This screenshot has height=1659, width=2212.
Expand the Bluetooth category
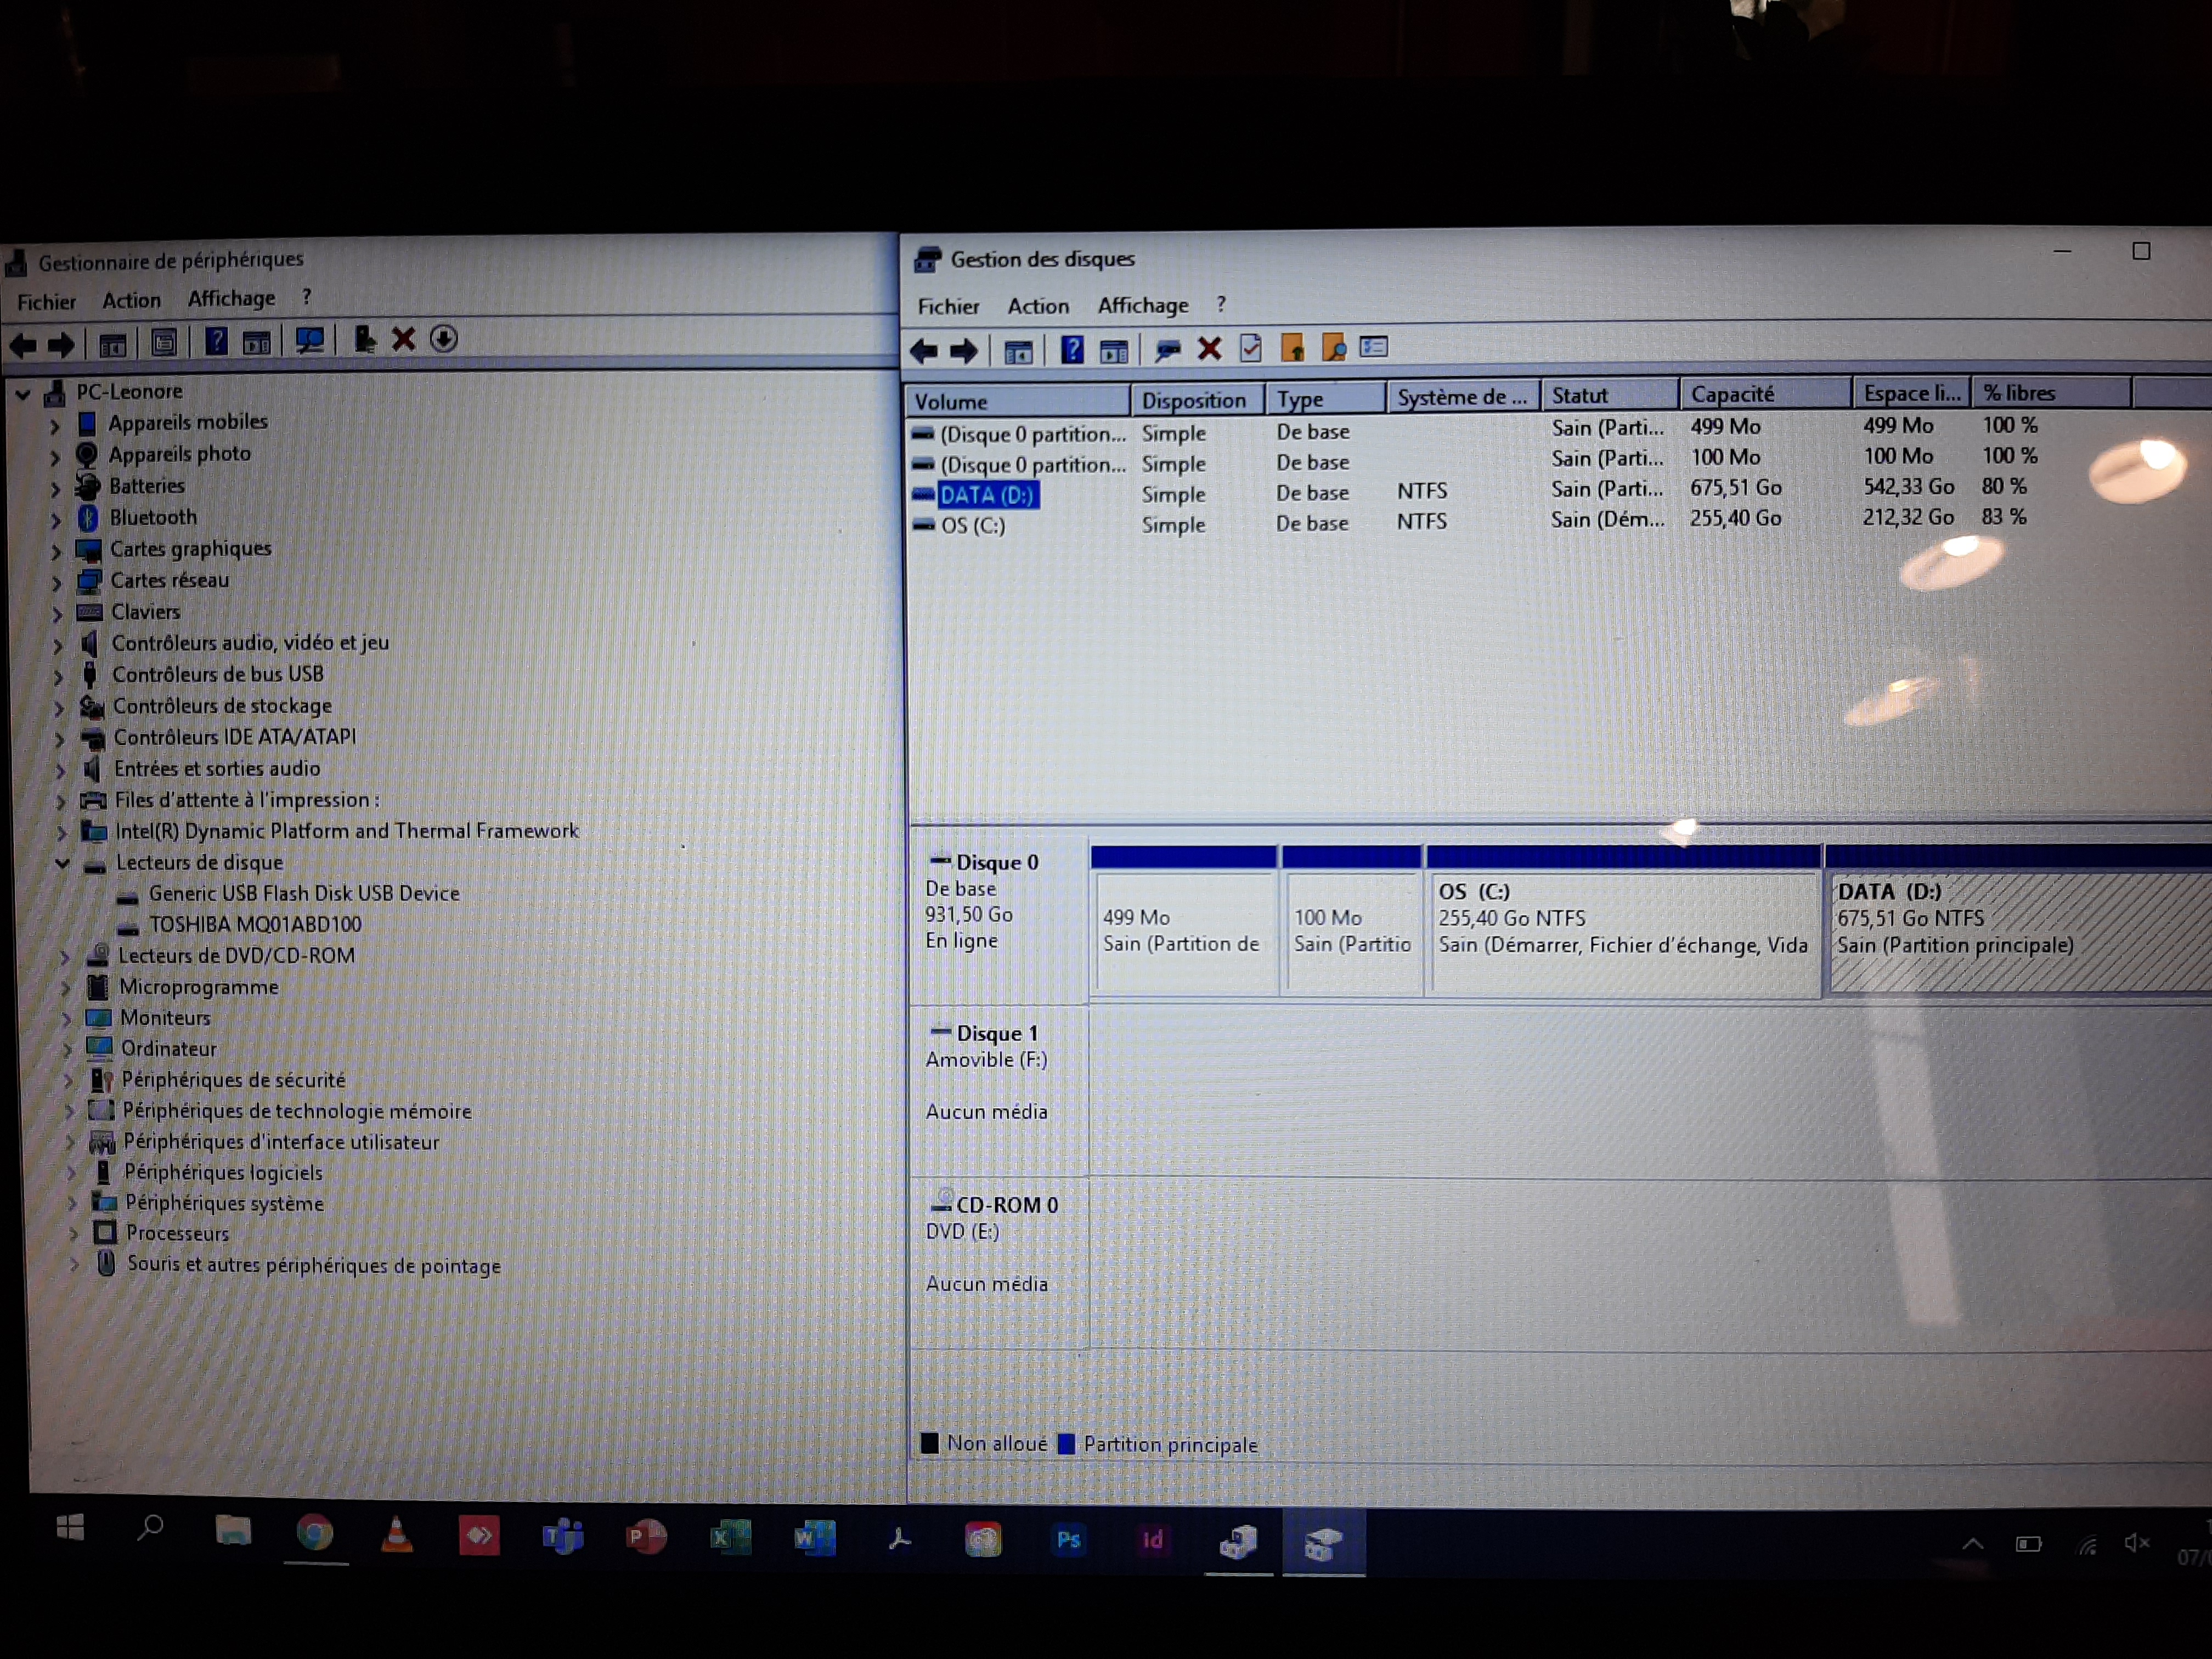point(56,521)
